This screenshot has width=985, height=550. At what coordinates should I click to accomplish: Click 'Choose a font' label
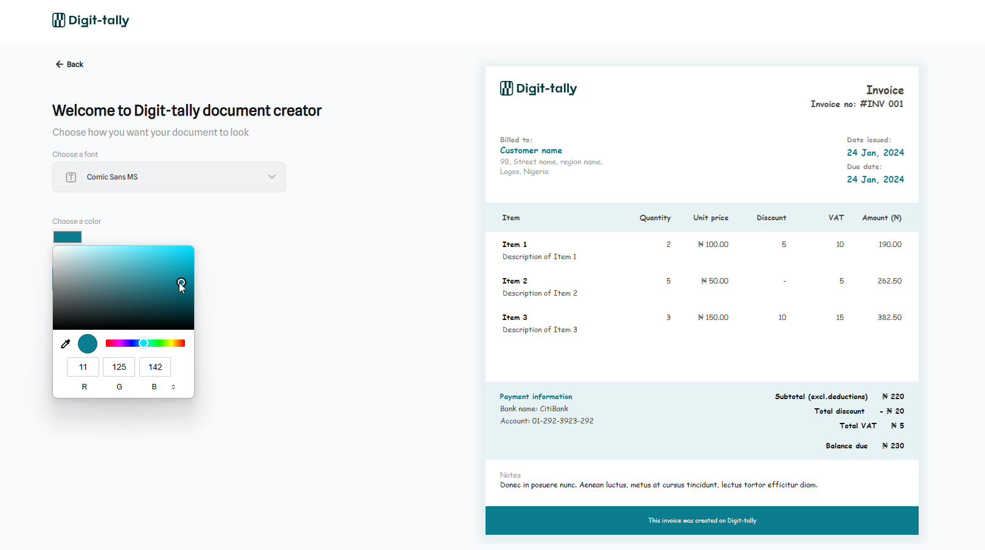75,155
